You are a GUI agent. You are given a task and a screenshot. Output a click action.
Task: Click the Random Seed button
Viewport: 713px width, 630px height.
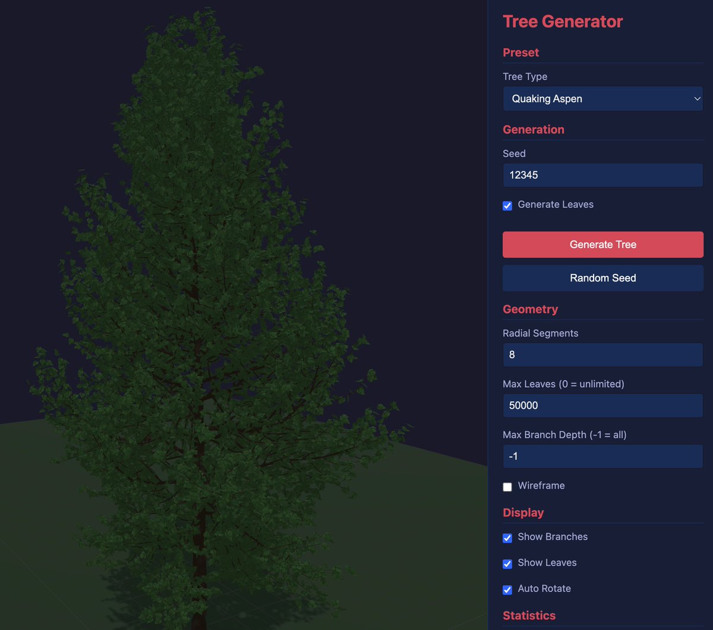point(603,278)
